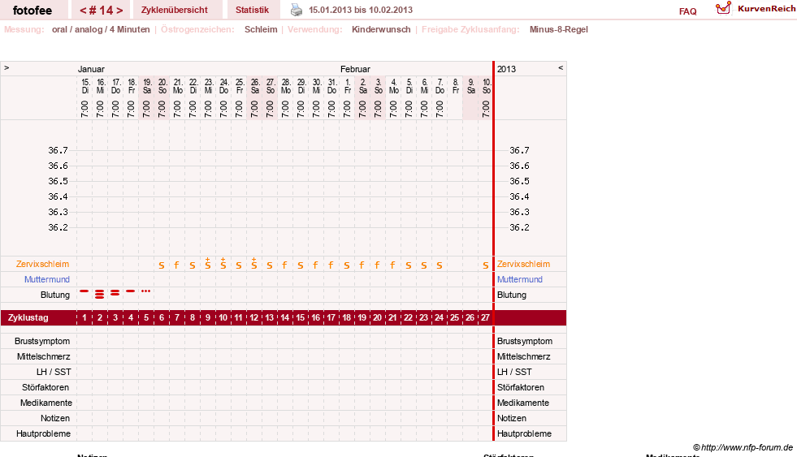Viewport: 797px width, 457px height.
Task: Click the left Zervixschleim row label
Action: [x=43, y=264]
